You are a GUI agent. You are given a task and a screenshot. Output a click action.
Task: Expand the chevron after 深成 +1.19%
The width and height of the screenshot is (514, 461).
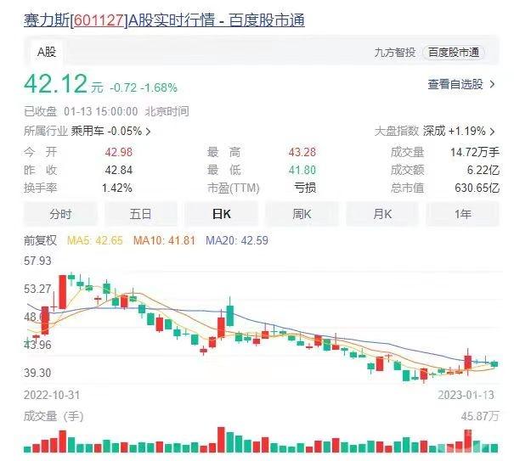492,132
